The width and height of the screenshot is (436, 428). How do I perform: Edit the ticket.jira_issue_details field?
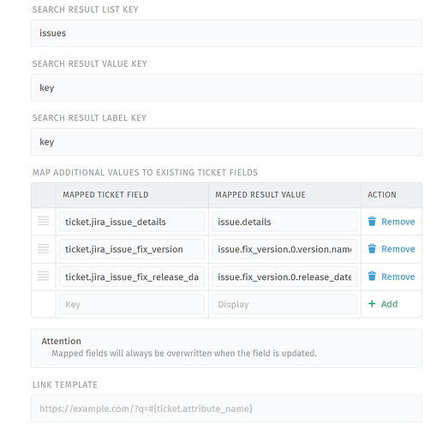[x=132, y=222]
